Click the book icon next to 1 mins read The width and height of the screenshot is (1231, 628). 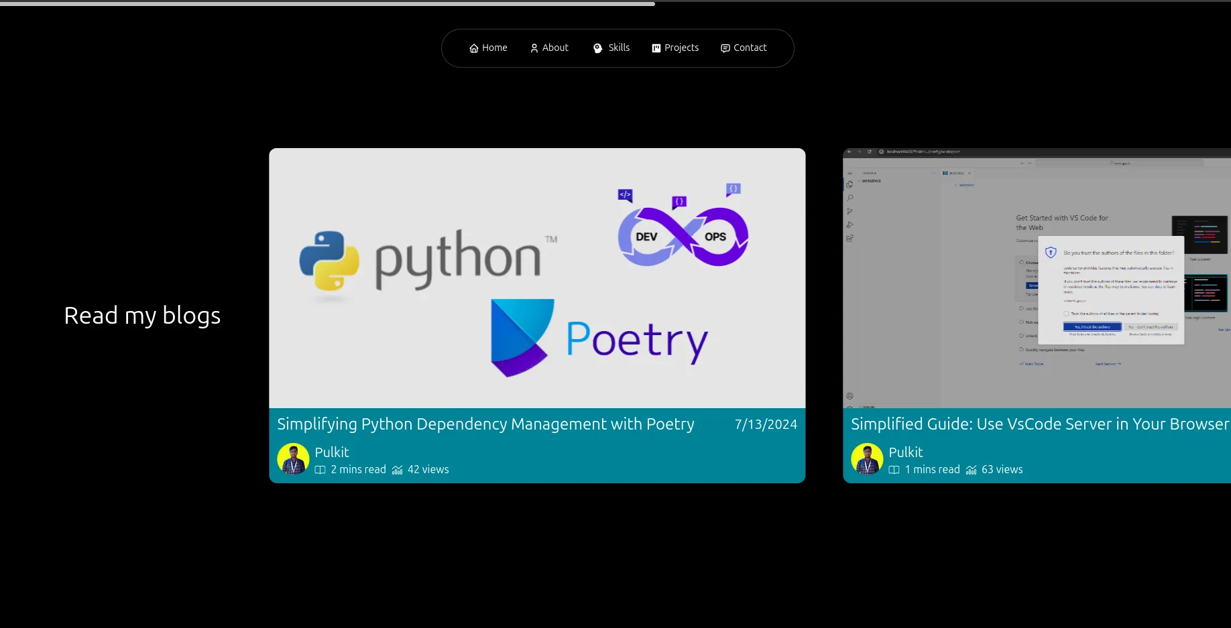coord(894,470)
